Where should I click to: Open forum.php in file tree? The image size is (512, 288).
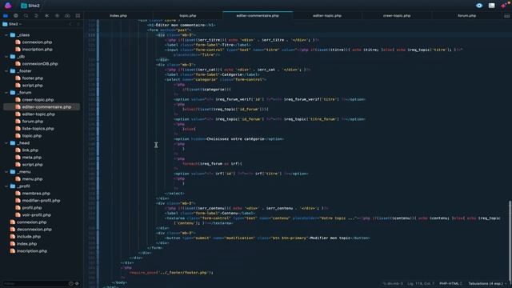pos(30,121)
